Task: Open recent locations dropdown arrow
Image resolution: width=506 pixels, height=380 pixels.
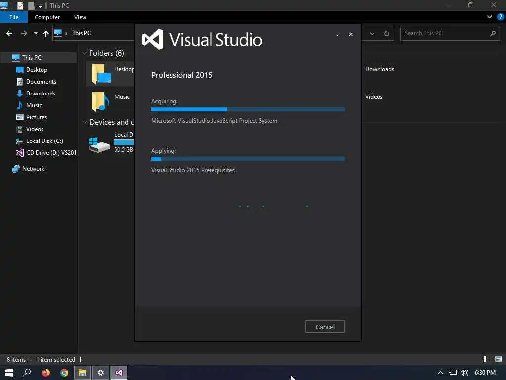Action: pyautogui.click(x=36, y=33)
